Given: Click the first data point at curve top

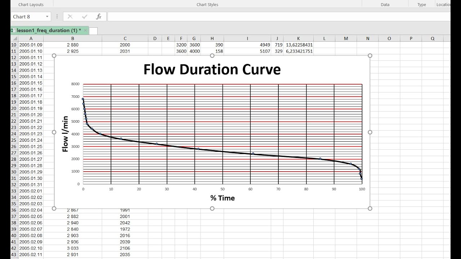Looking at the screenshot, I should coord(83,99).
